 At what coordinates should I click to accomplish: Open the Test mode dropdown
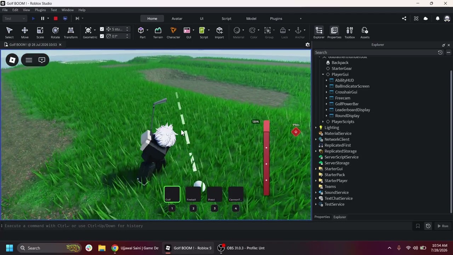[x=15, y=18]
